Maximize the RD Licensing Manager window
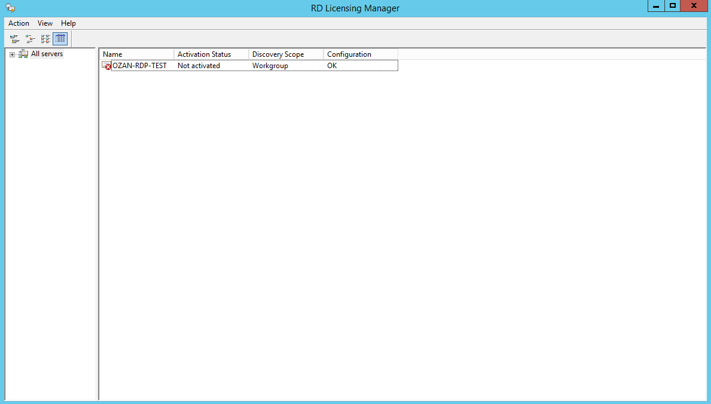The height and width of the screenshot is (404, 711). [x=673, y=6]
